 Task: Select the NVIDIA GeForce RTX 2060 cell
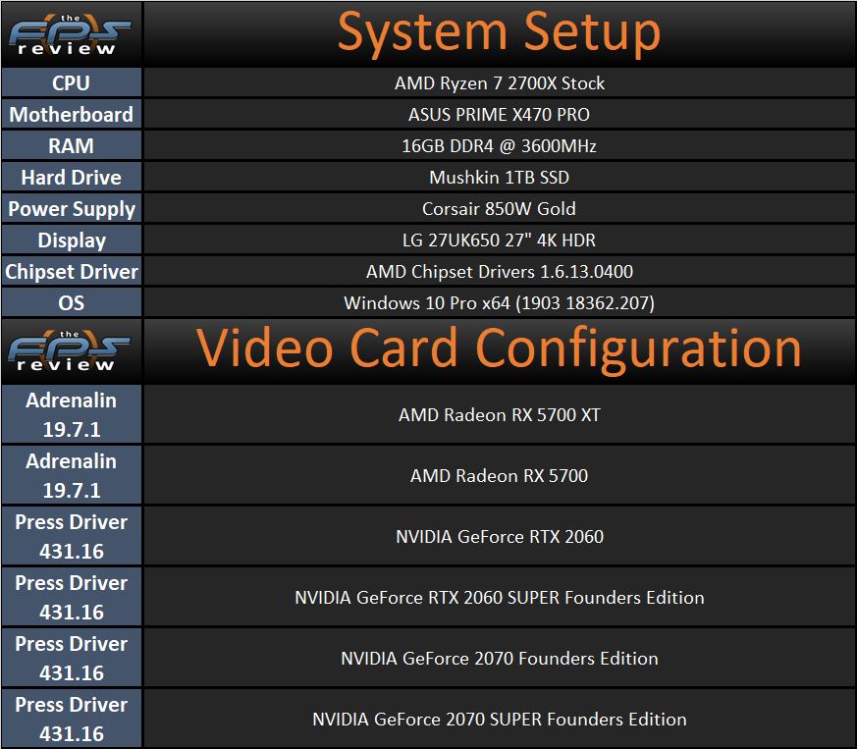coord(500,536)
